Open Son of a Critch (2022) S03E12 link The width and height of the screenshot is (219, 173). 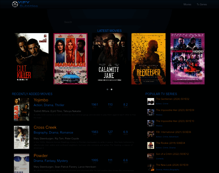172,154
